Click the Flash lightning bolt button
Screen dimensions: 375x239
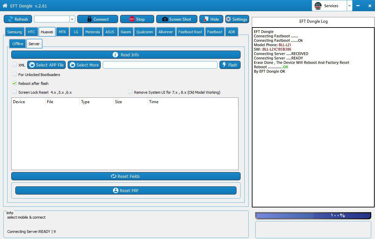(230, 65)
